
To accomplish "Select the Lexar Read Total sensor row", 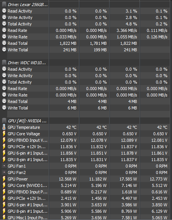I will coord(86,43).
